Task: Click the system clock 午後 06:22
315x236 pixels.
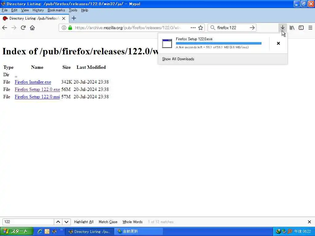Action: click(303, 231)
